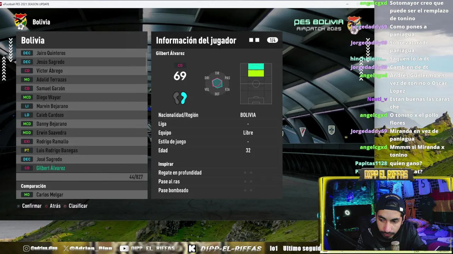Viewport: 453px width, 254px height.
Task: Click the Confirmar button prompt
Action: tap(29, 206)
